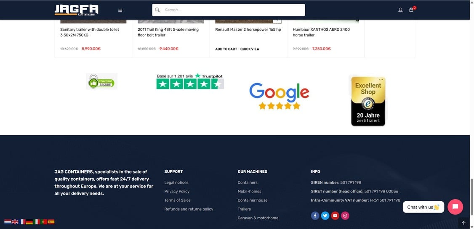Viewport: 474px width, 229px height.
Task: Click the JAGFA Conteneurs logo
Action: 77,10
